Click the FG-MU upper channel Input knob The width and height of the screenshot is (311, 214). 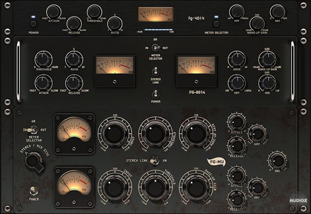point(115,134)
